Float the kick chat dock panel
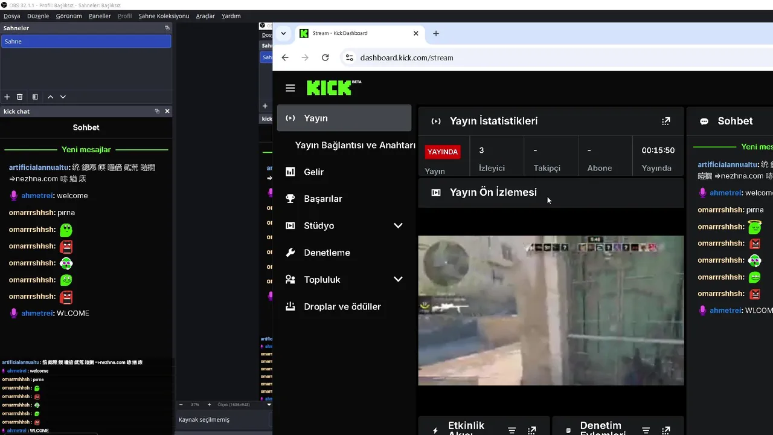 157,111
